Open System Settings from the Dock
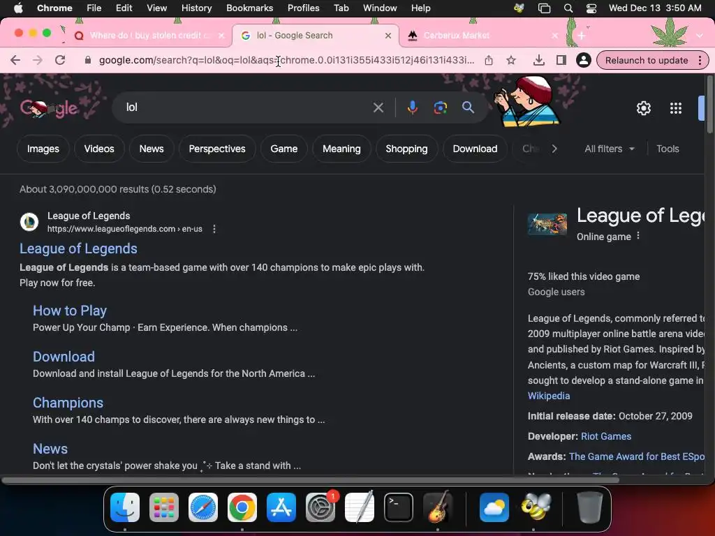 pyautogui.click(x=320, y=507)
